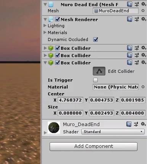The height and width of the screenshot is (164, 147).
Task: Click Center Z field 0.001985
Action: coord(132,100)
